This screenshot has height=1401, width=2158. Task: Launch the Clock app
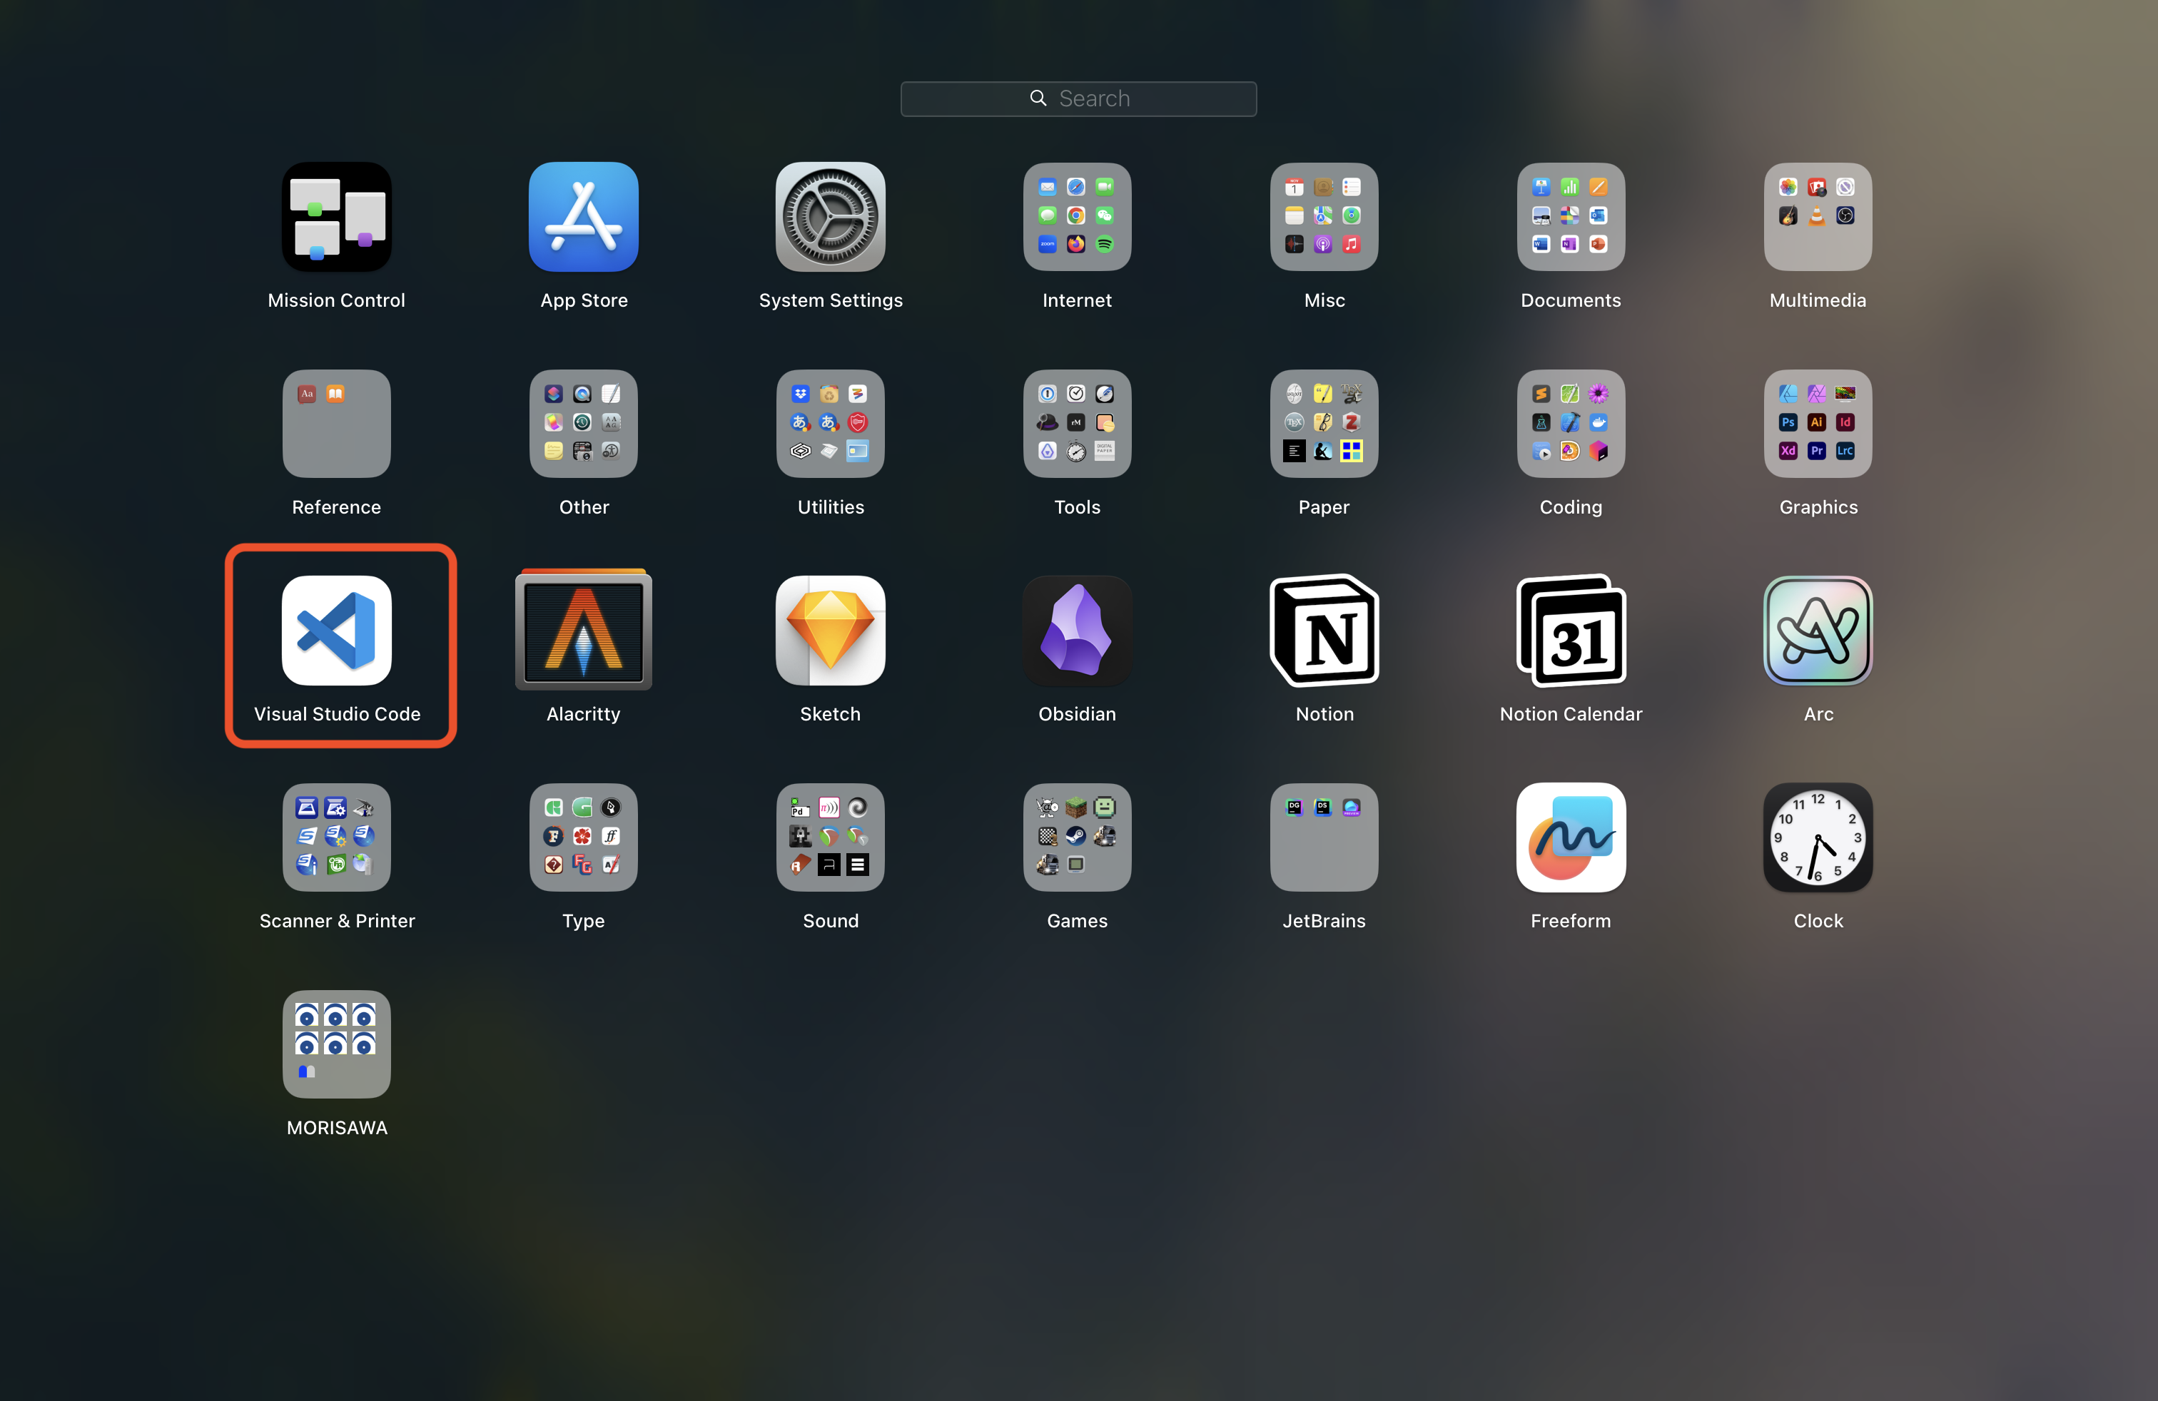click(x=1818, y=837)
